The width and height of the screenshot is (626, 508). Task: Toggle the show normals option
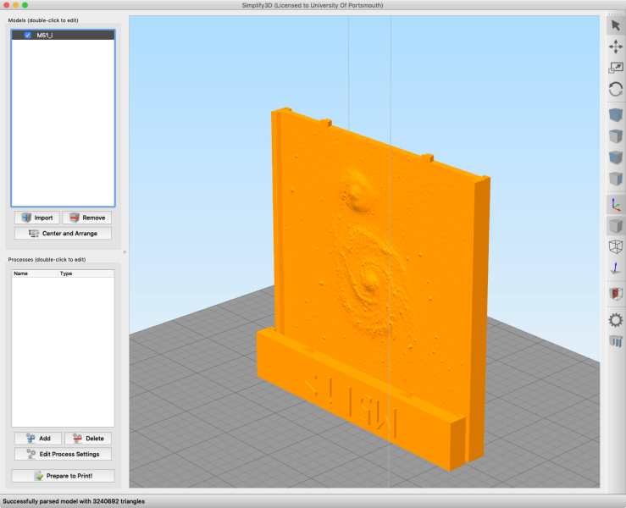[x=615, y=268]
